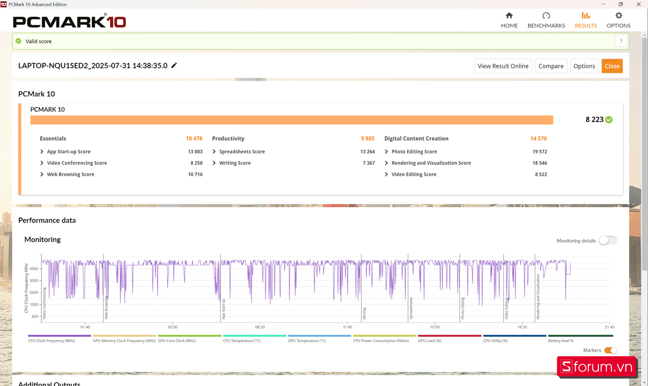
Task: Restore down the PCMark 10 window
Action: click(621, 4)
